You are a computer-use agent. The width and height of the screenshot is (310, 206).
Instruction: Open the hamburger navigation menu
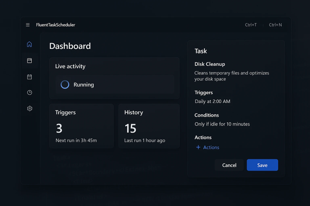[28, 25]
